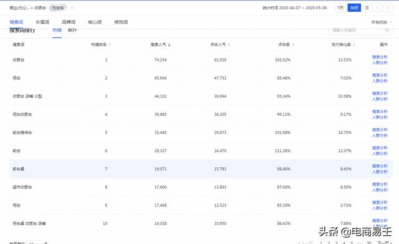Image resolution: width=399 pixels, height=244 pixels.
Task: Sort by 支付转化率 column arrows
Action: click(354, 44)
